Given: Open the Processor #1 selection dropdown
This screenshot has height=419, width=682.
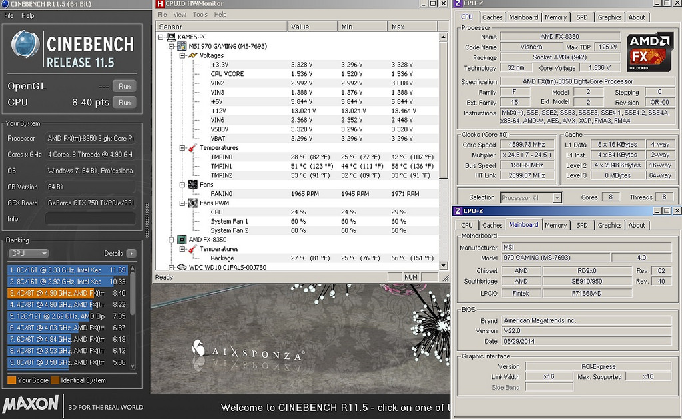Looking at the screenshot, I should click(x=557, y=198).
